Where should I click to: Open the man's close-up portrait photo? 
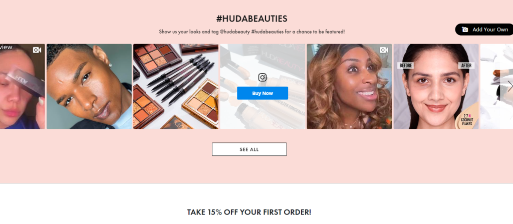(x=89, y=87)
